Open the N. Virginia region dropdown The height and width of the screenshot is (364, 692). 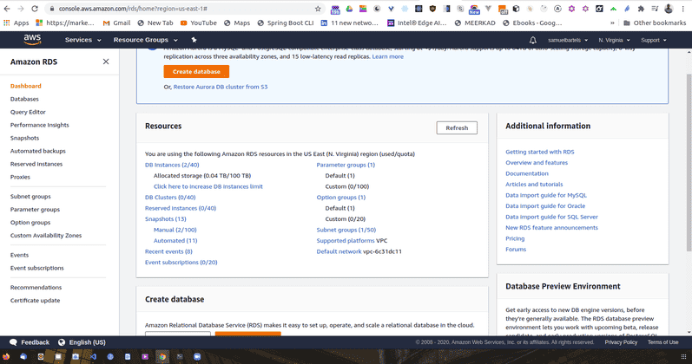(614, 40)
